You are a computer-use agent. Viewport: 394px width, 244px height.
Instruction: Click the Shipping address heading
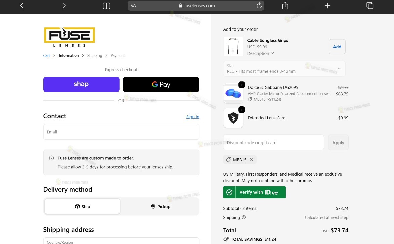pyautogui.click(x=69, y=230)
